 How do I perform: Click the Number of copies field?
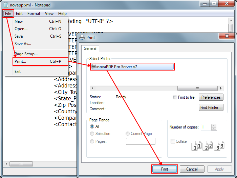tap(206, 127)
